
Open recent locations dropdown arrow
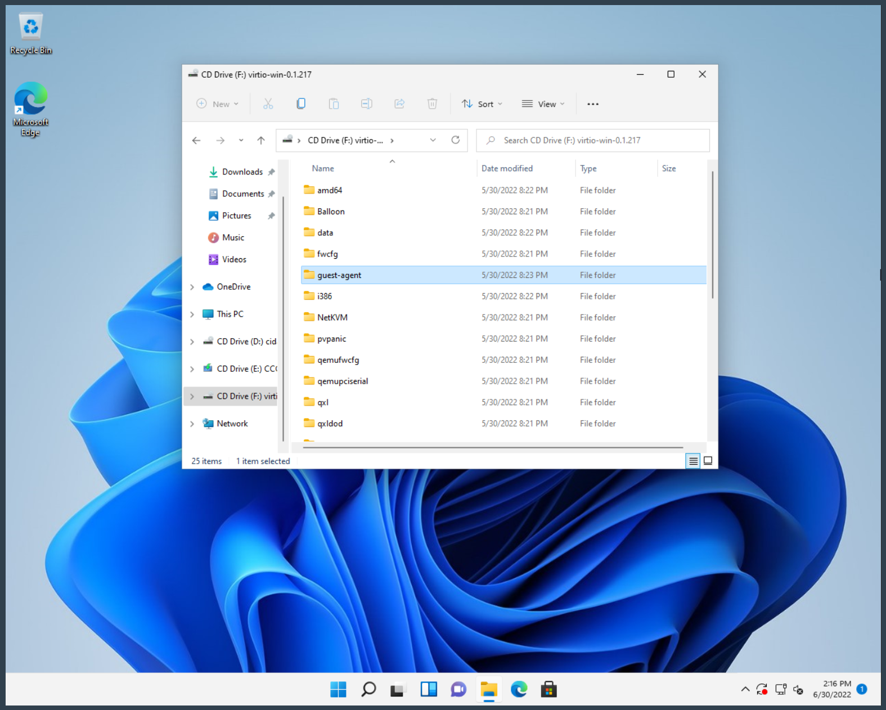tap(241, 141)
